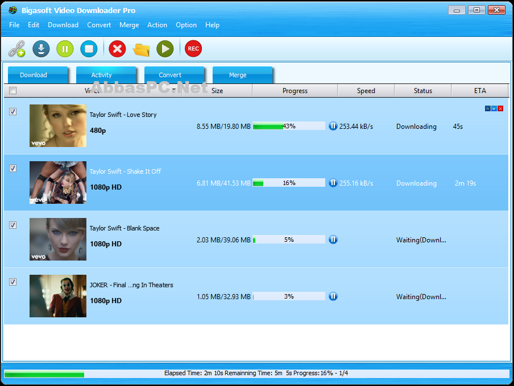Select the Shake It Off video thumbnail
This screenshot has height=386, width=514.
58,182
